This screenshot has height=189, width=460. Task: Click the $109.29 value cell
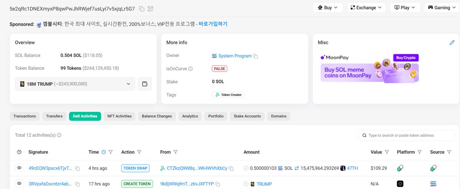pos(379,168)
